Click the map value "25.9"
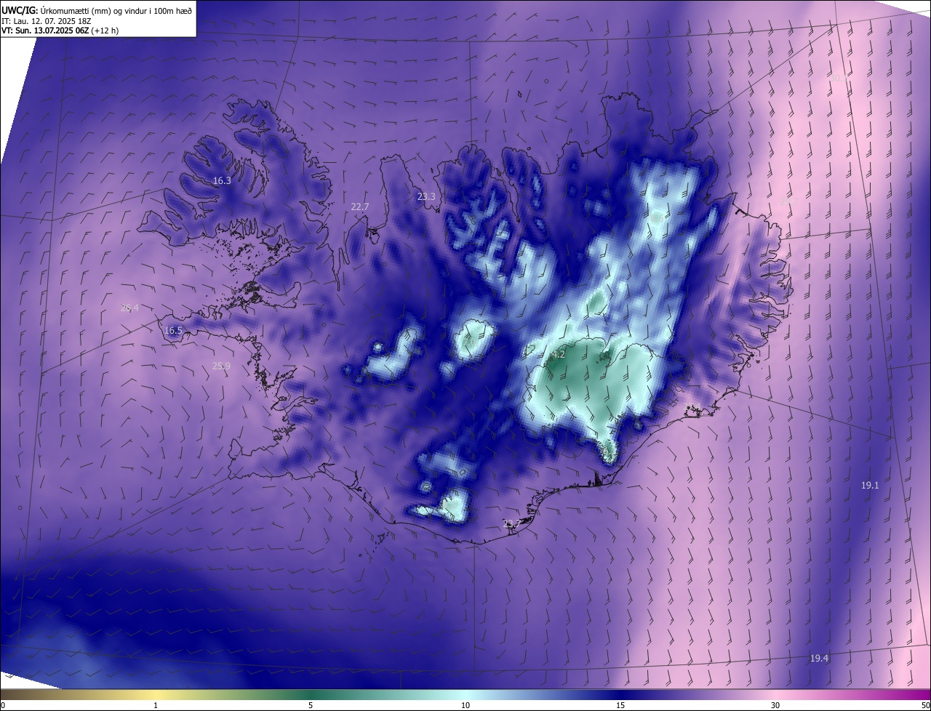 (x=221, y=366)
